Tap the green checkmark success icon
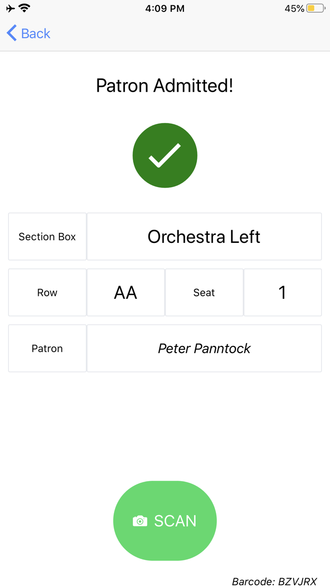Image resolution: width=330 pixels, height=588 pixels. (x=165, y=155)
